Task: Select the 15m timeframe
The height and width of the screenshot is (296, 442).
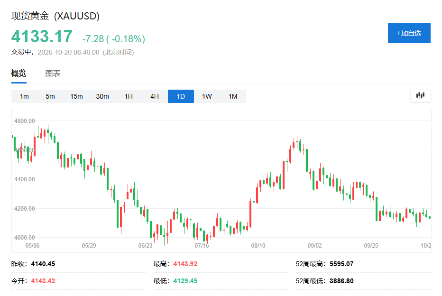Action: coord(76,96)
